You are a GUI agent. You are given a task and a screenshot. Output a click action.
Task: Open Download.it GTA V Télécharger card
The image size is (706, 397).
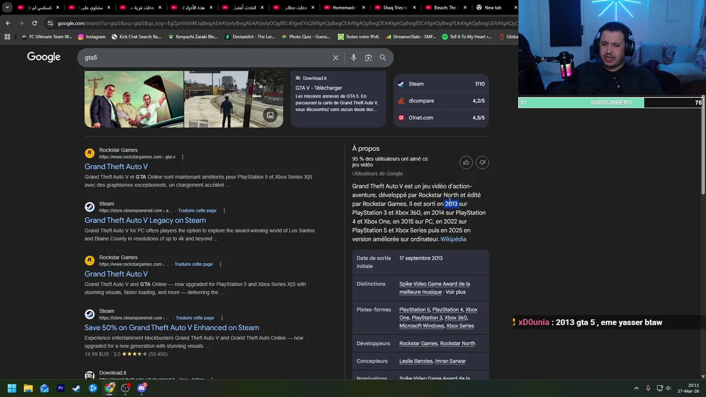click(338, 99)
